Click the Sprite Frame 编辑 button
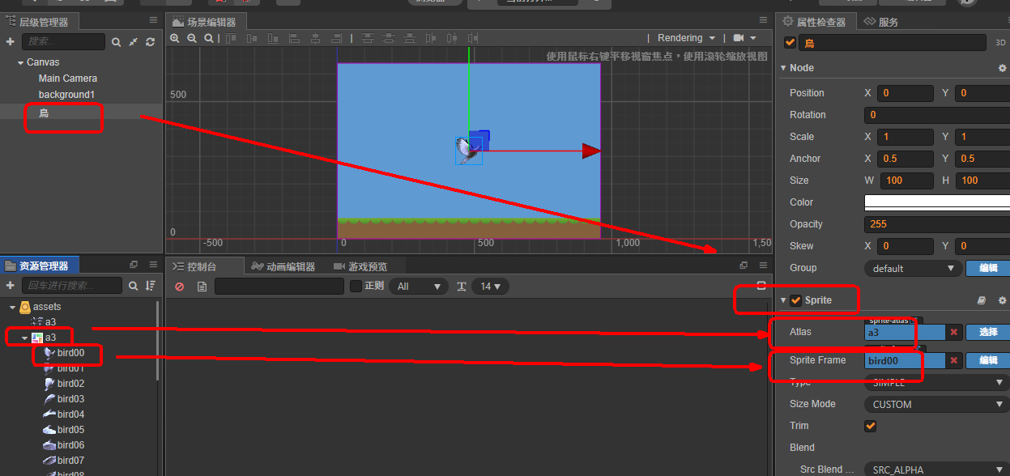 tap(987, 360)
